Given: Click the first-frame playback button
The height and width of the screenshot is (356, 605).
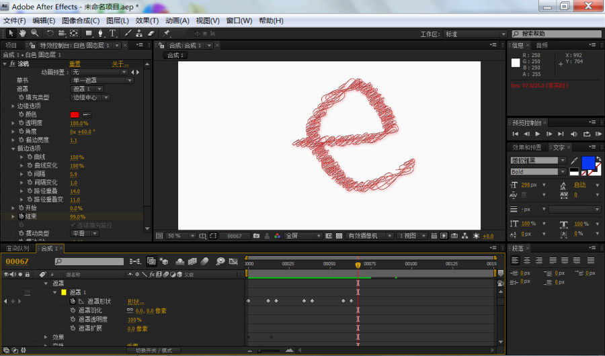Looking at the screenshot, I should click(515, 134).
